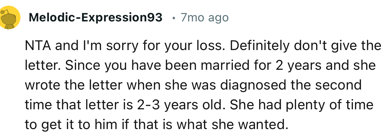Click "what she wanted." ending text
Viewport: 385px width, 136px height.
248,125
